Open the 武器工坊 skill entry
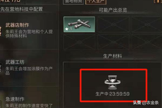Image resolution: width=162 pixels, height=108 pixels. (29, 68)
